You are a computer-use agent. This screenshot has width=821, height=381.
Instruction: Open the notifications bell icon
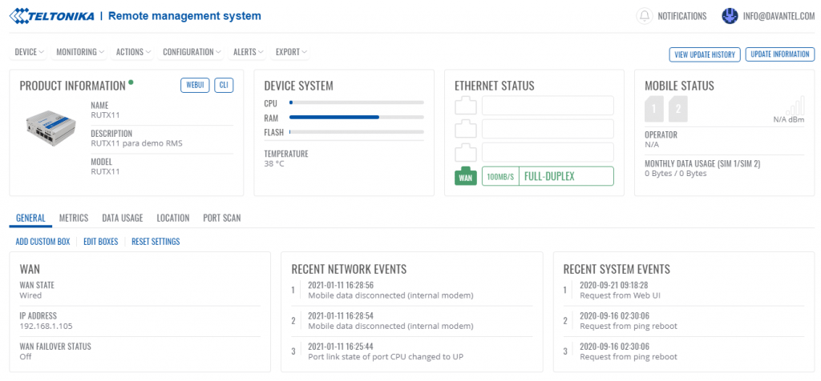[x=645, y=16]
